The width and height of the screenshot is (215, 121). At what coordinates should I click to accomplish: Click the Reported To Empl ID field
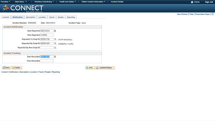point(47,39)
